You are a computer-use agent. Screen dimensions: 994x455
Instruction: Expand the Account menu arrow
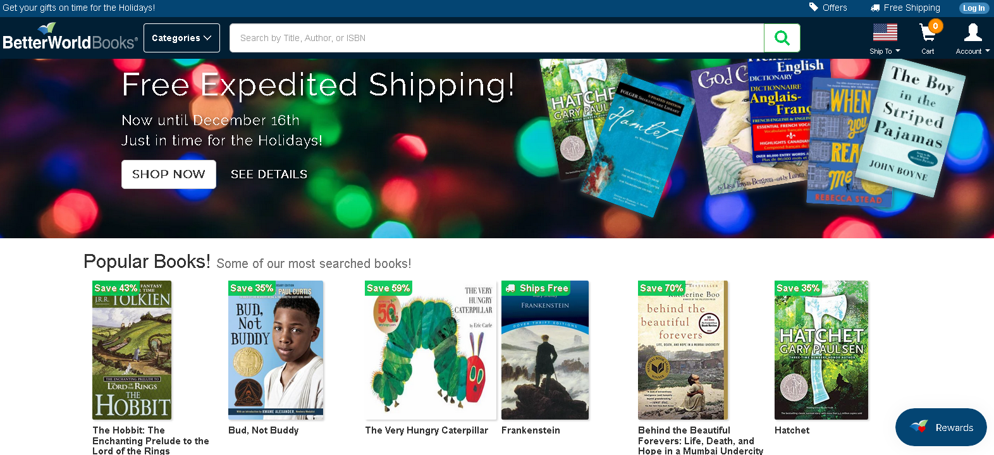(987, 51)
